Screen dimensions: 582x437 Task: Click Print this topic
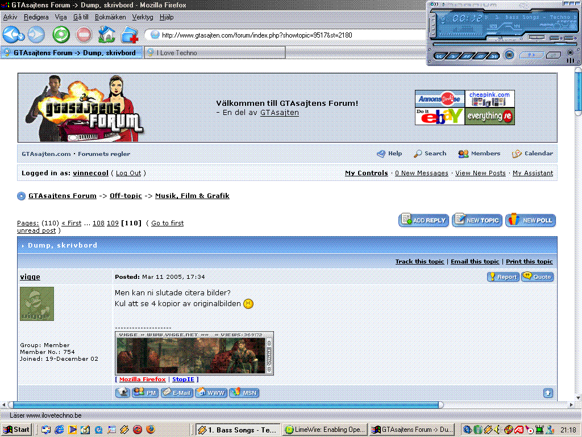(529, 262)
